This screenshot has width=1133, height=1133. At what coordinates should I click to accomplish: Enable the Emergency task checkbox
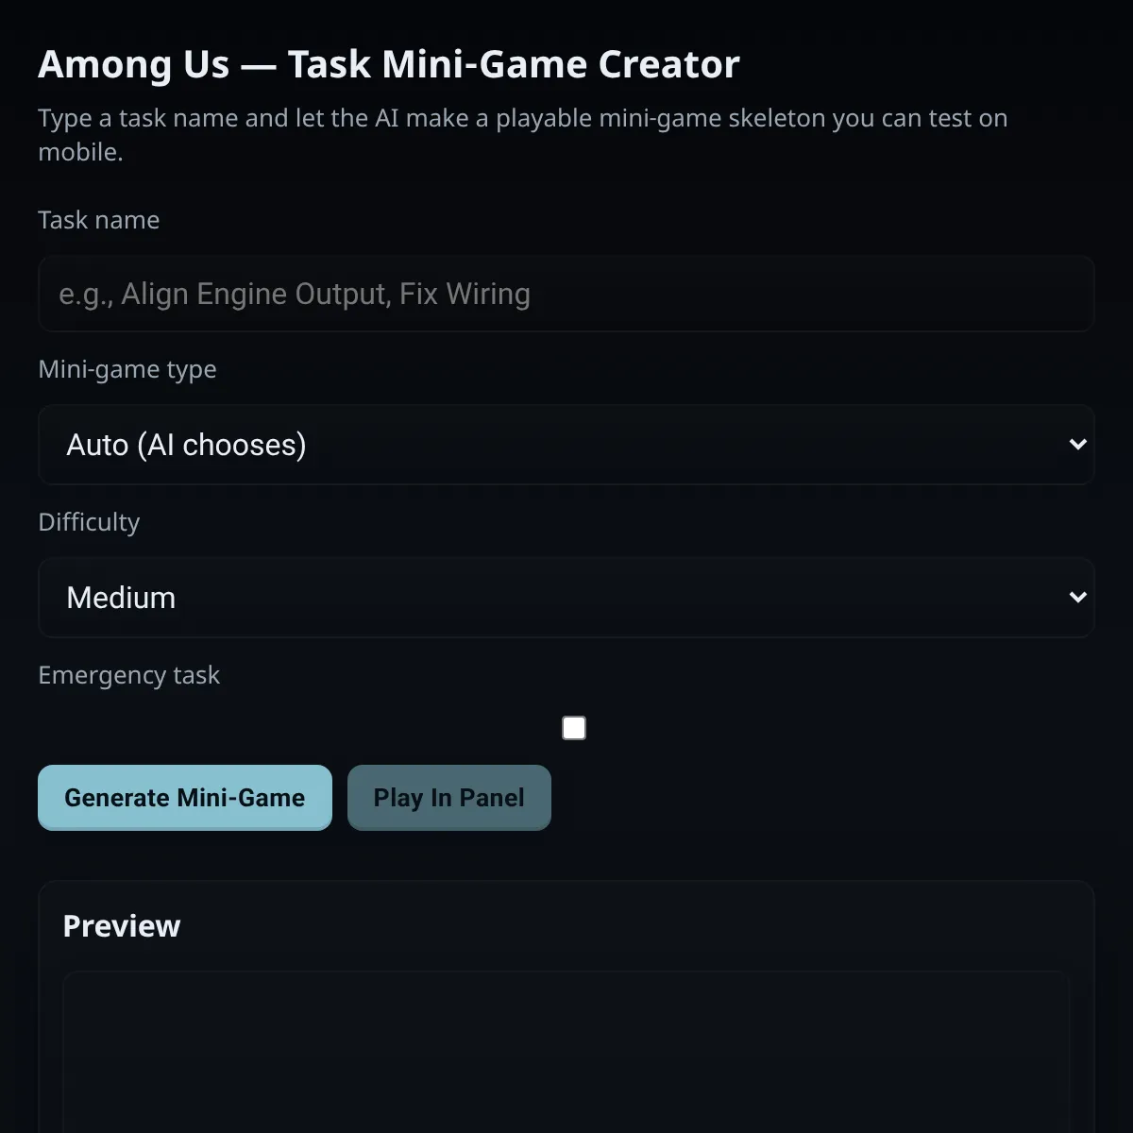tap(574, 728)
